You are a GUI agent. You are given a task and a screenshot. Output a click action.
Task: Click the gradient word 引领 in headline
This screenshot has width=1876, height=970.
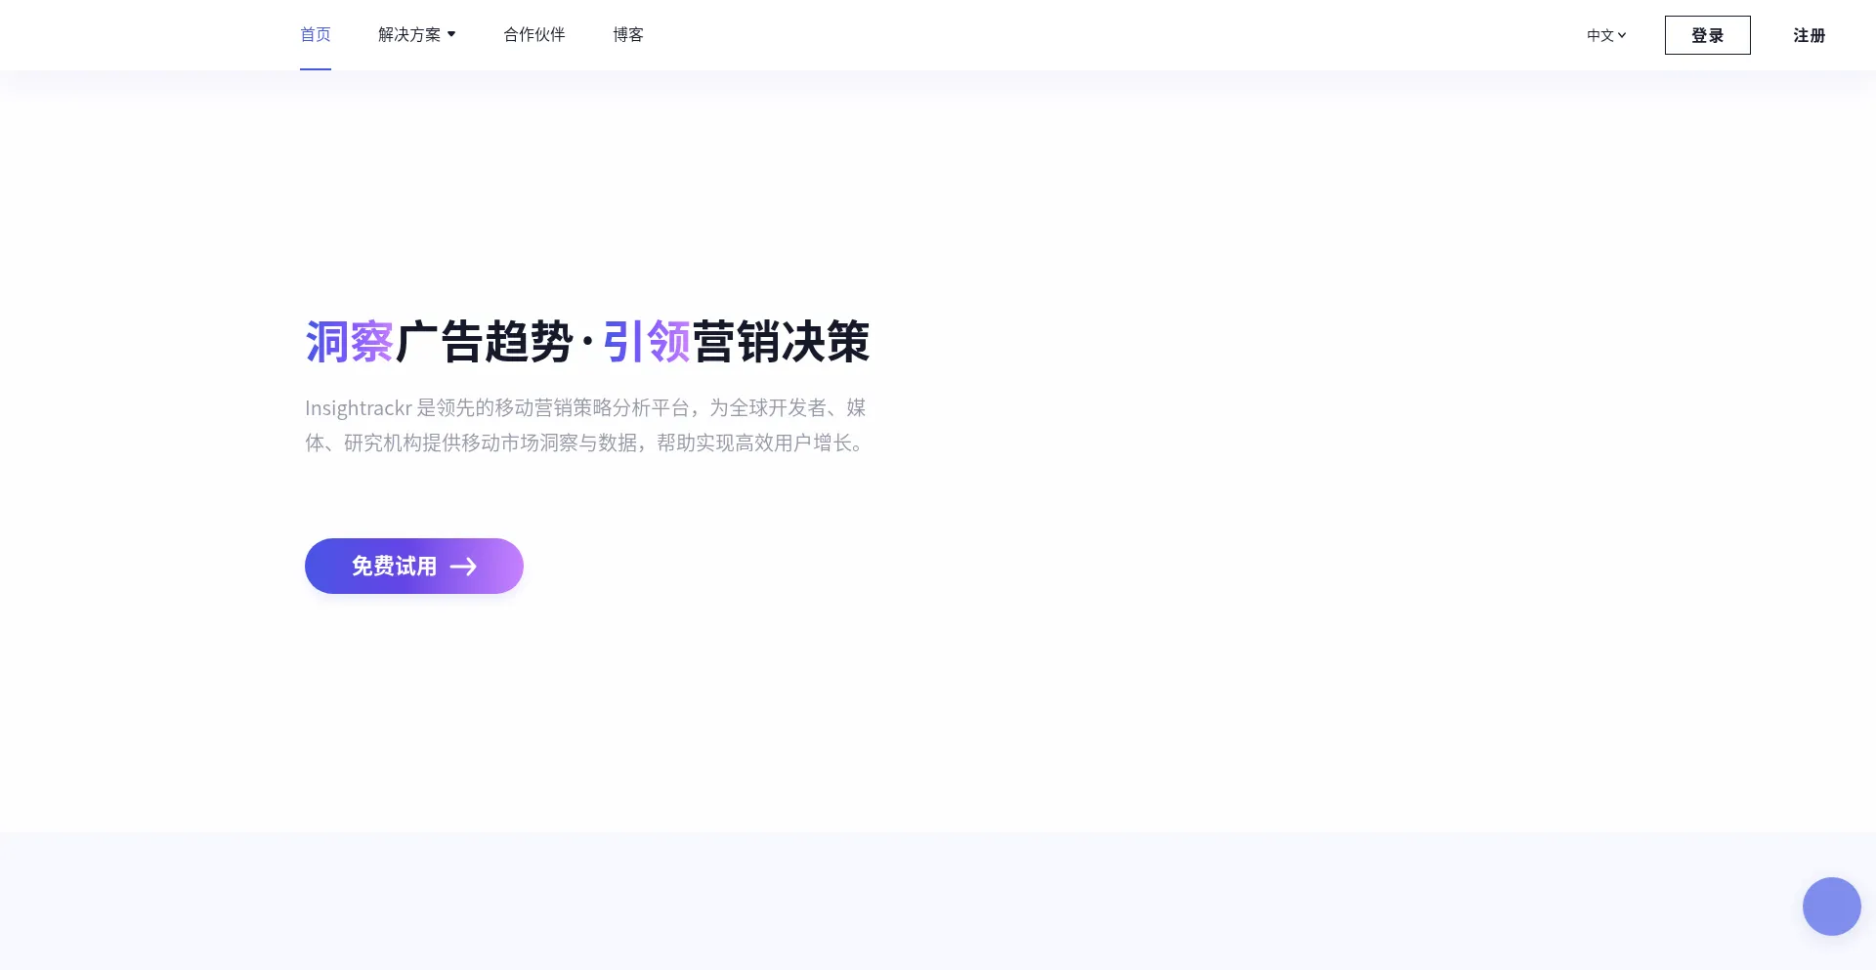646,343
